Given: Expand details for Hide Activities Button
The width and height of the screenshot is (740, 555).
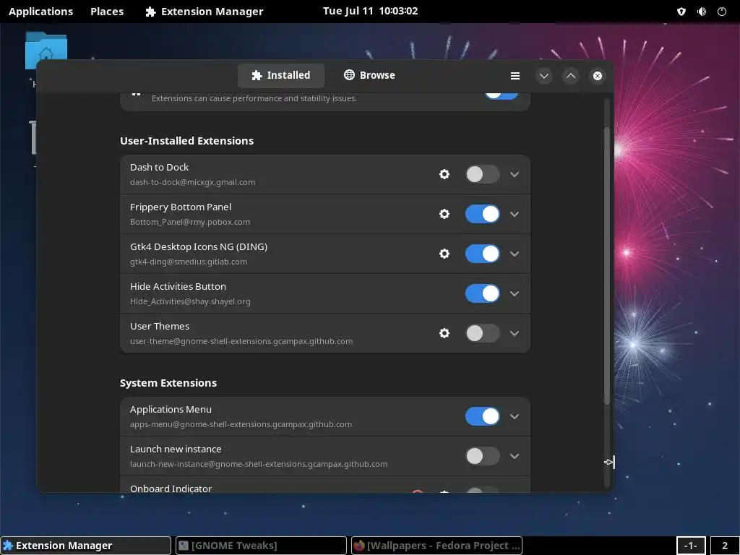Looking at the screenshot, I should pos(515,293).
